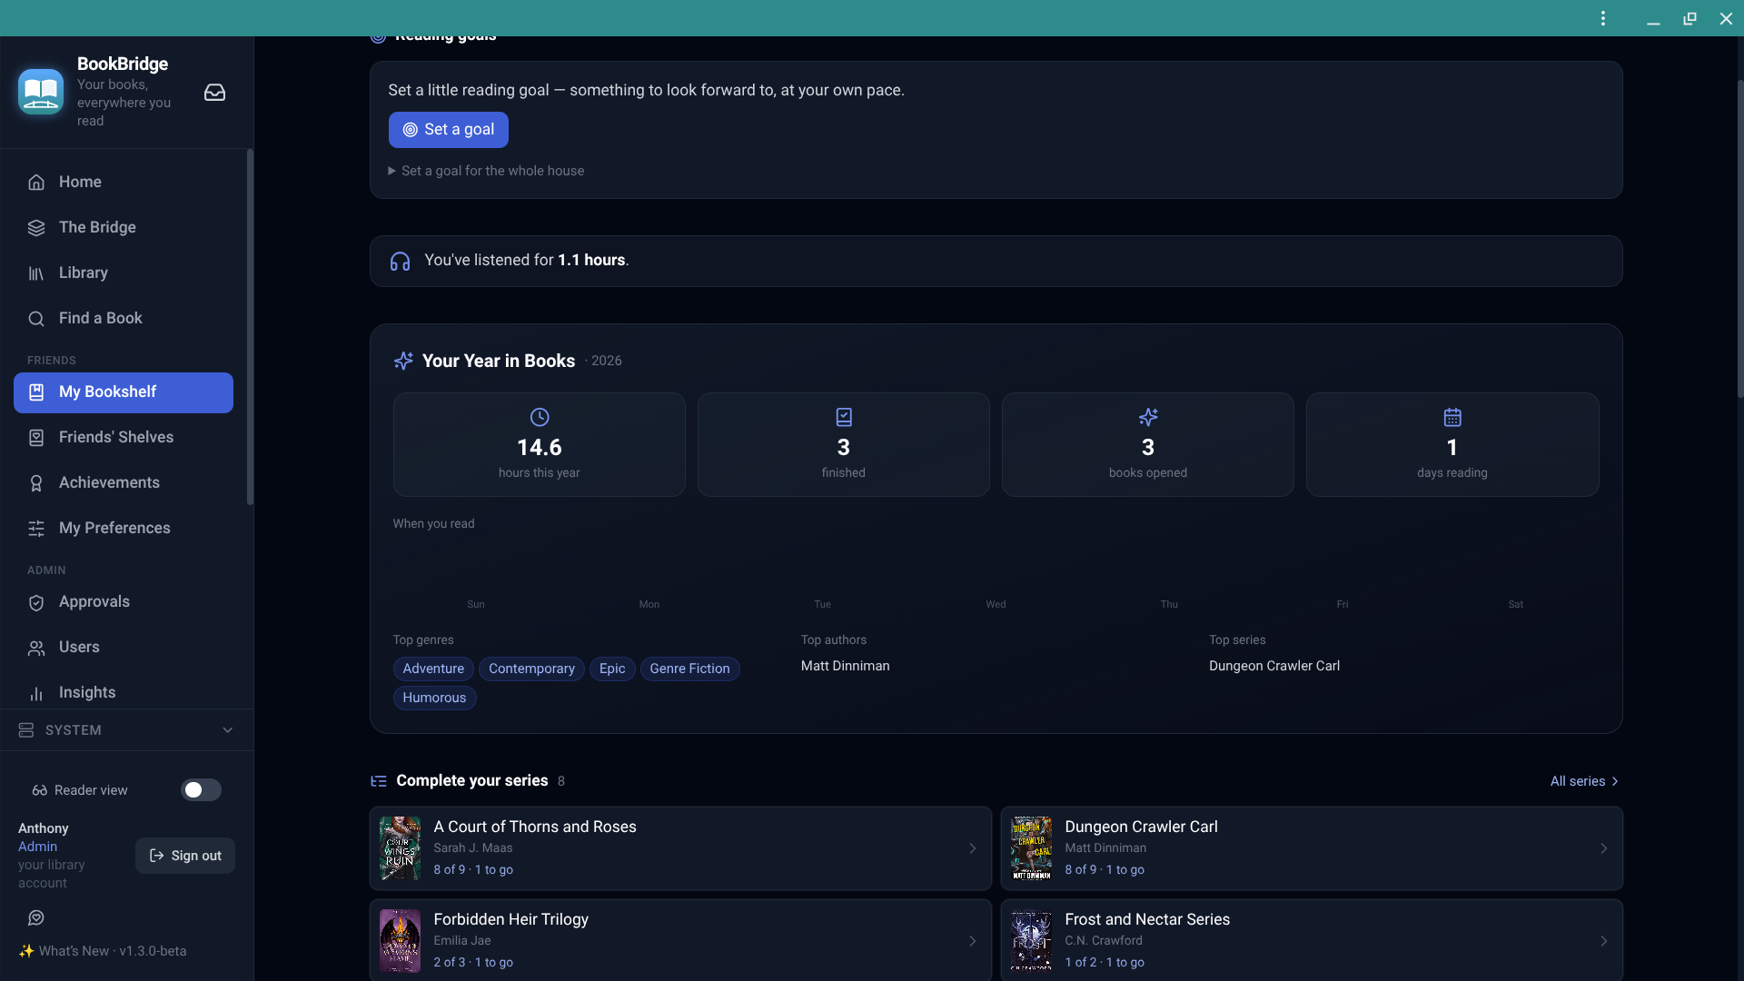Expand Set a goal for the whole house
The width and height of the screenshot is (1744, 981).
486,171
